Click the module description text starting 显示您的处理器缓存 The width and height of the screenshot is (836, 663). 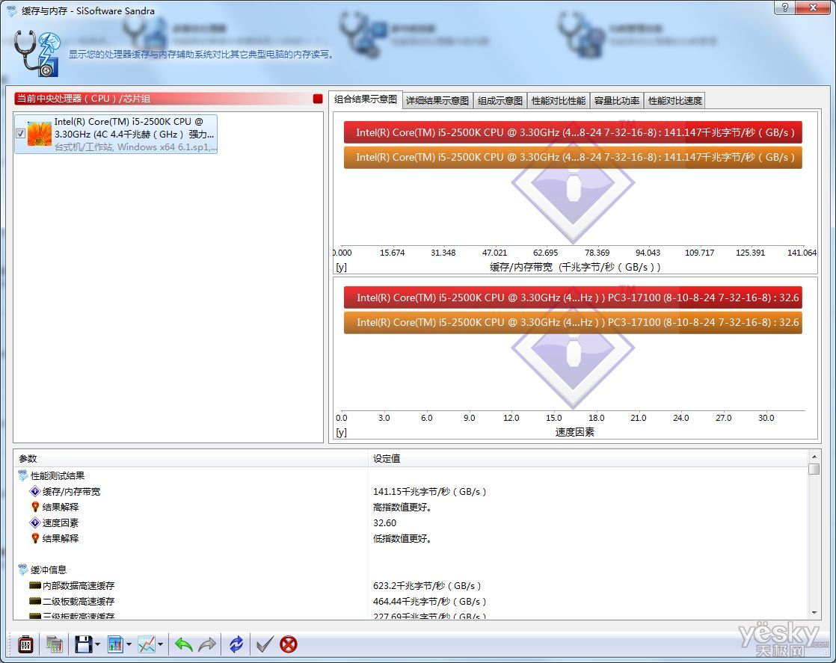pos(202,55)
